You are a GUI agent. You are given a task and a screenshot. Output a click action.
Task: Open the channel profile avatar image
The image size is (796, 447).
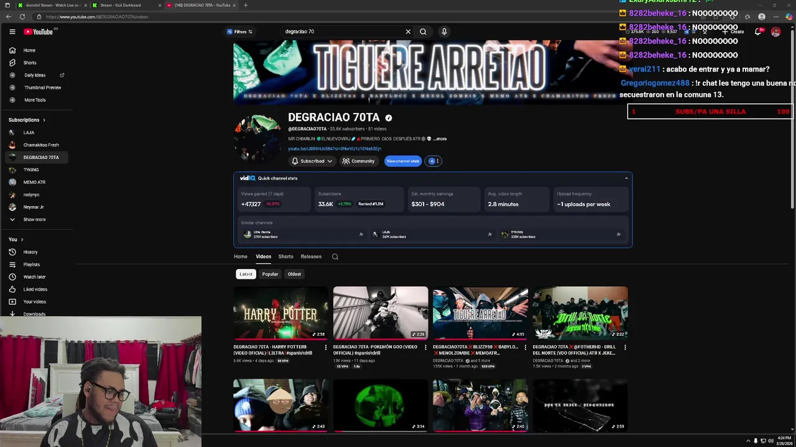pos(257,137)
